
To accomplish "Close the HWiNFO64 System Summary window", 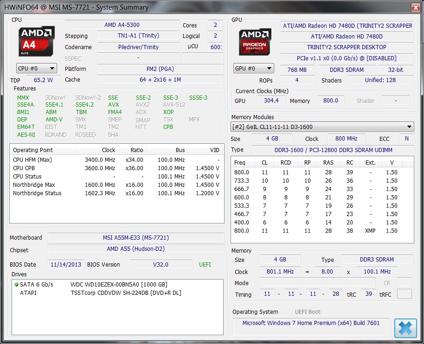I will 415,7.
